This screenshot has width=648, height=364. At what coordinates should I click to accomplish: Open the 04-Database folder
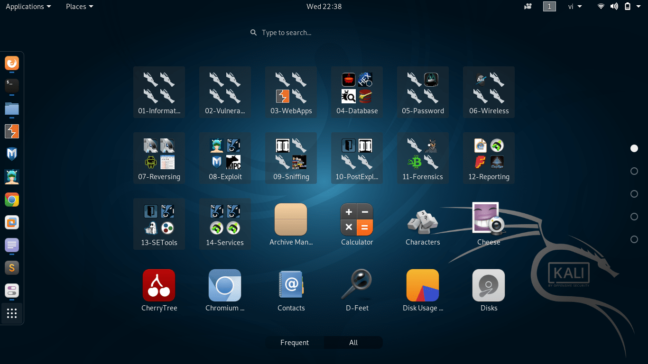click(357, 92)
